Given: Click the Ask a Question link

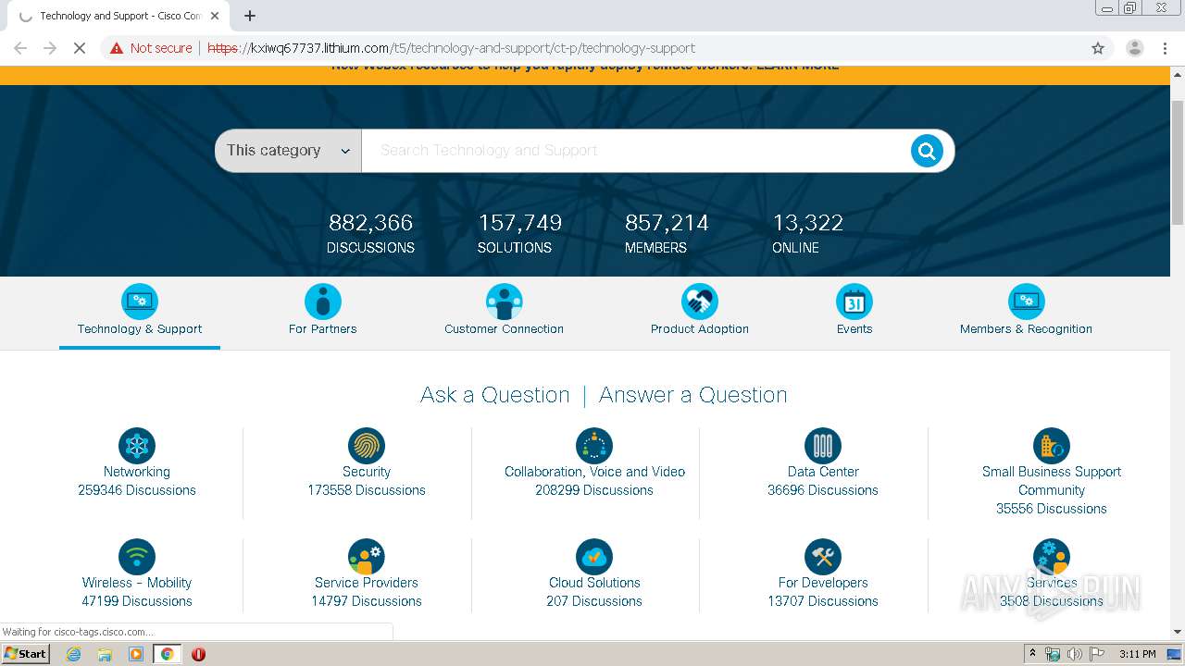Looking at the screenshot, I should click(x=495, y=395).
